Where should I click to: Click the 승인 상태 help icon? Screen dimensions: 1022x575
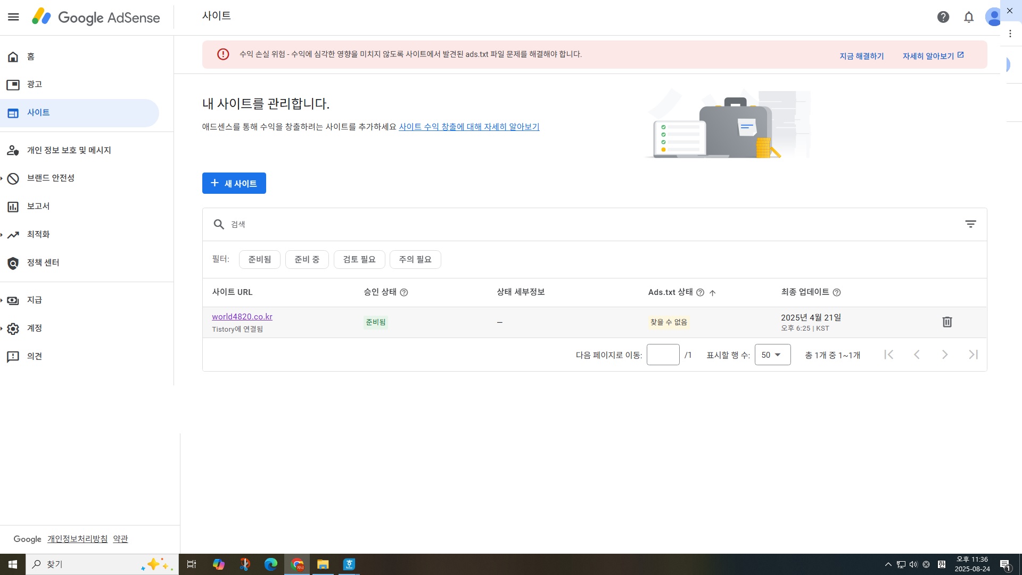coord(404,292)
